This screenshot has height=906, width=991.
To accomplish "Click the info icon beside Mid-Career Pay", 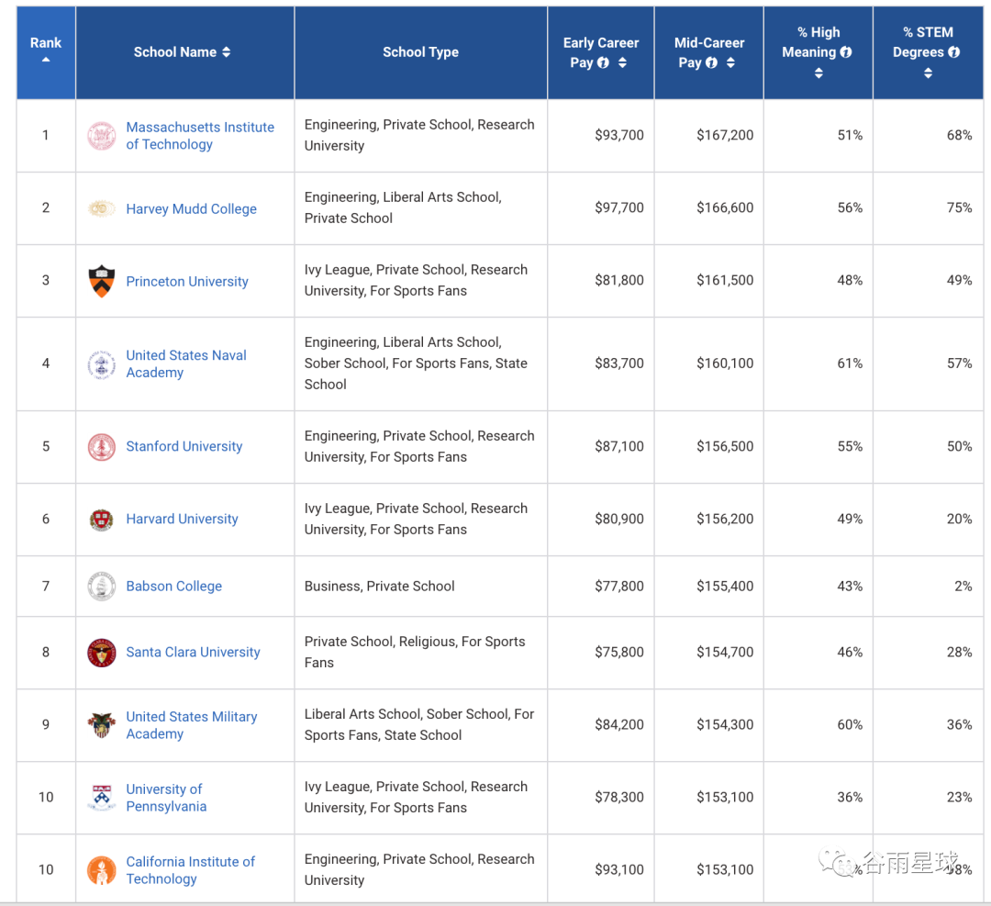I will 711,63.
